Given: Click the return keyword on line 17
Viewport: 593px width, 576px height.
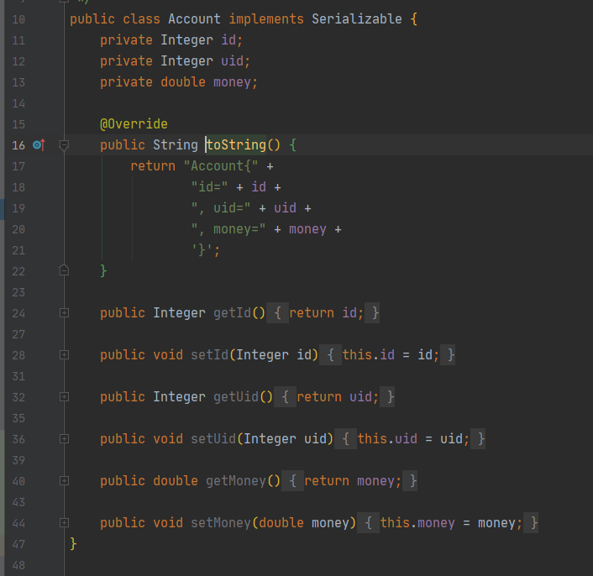Looking at the screenshot, I should (x=153, y=166).
